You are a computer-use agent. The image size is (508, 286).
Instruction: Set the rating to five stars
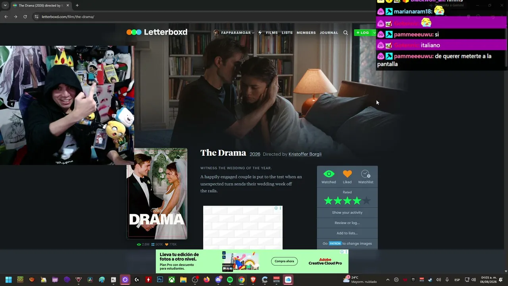tap(366, 201)
